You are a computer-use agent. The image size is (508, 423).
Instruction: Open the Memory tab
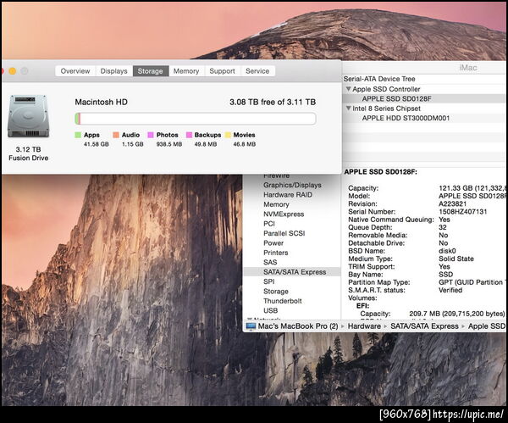point(186,71)
